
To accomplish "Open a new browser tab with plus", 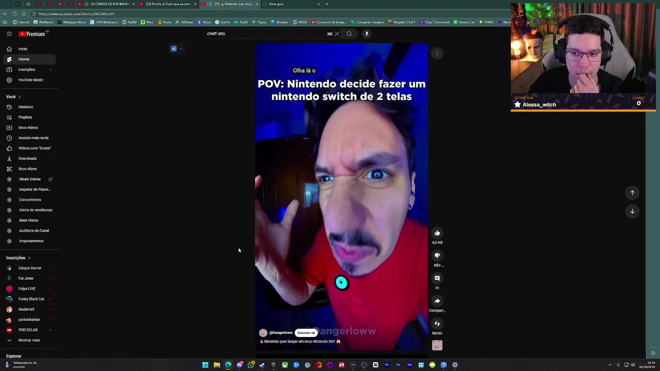I will pyautogui.click(x=327, y=4).
